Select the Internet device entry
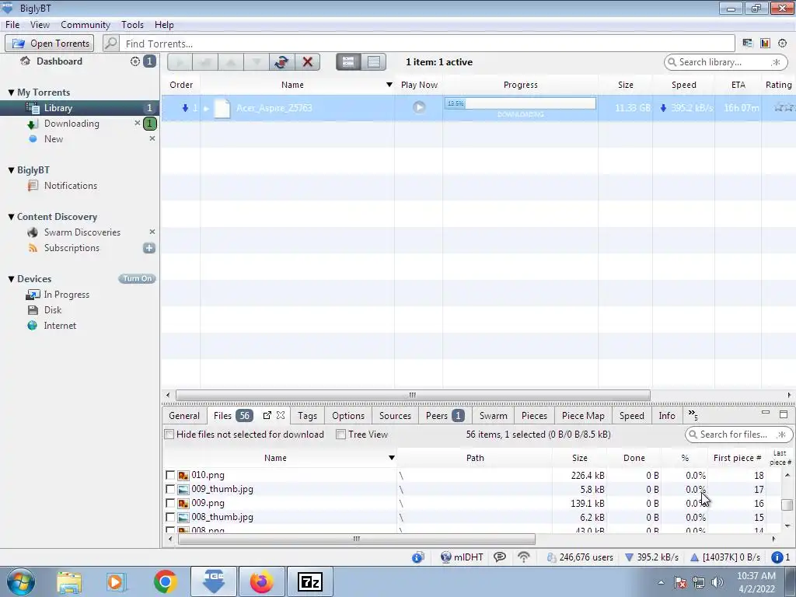 click(x=59, y=326)
